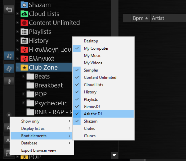Expand the Η συλλογή μου tree node

(18, 49)
